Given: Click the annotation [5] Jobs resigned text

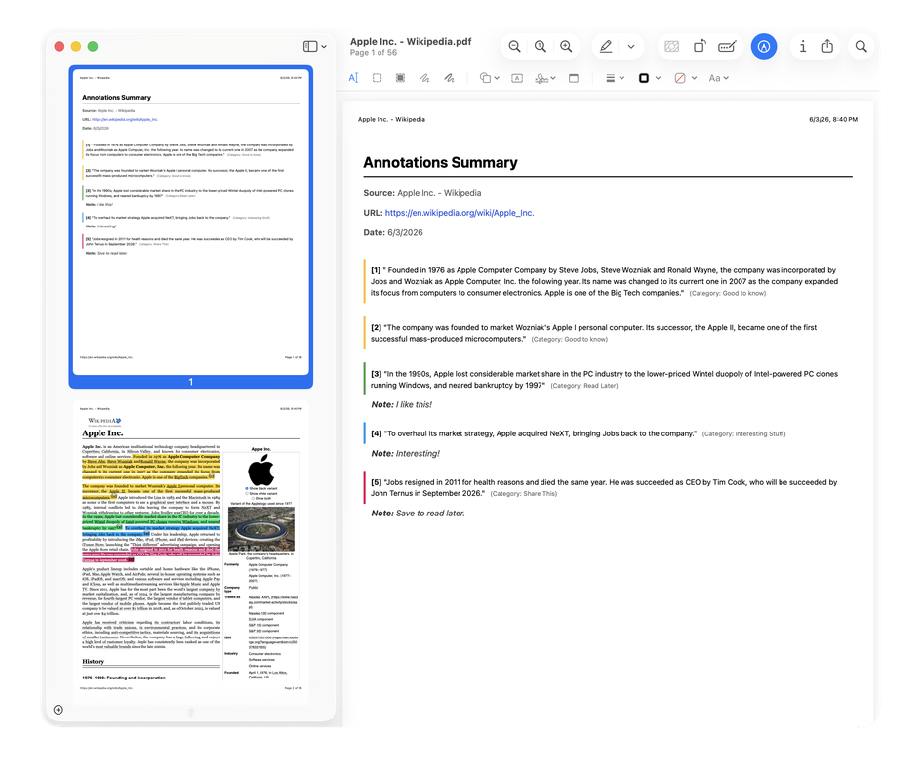Looking at the screenshot, I should pyautogui.click(x=604, y=488).
